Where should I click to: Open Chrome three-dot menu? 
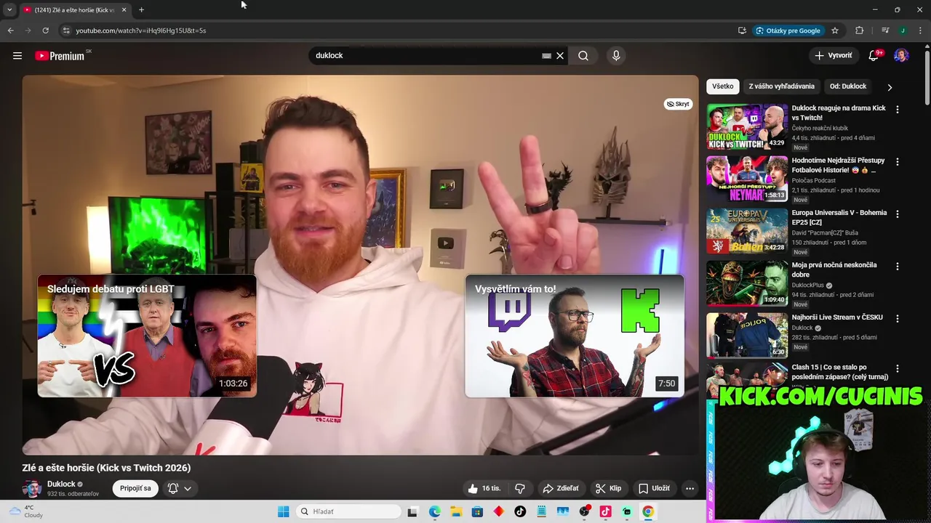pos(920,31)
